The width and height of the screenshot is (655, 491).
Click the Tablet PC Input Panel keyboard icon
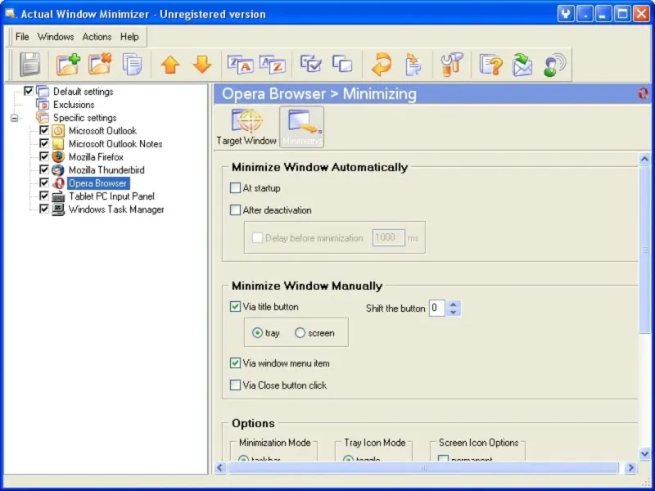[58, 196]
